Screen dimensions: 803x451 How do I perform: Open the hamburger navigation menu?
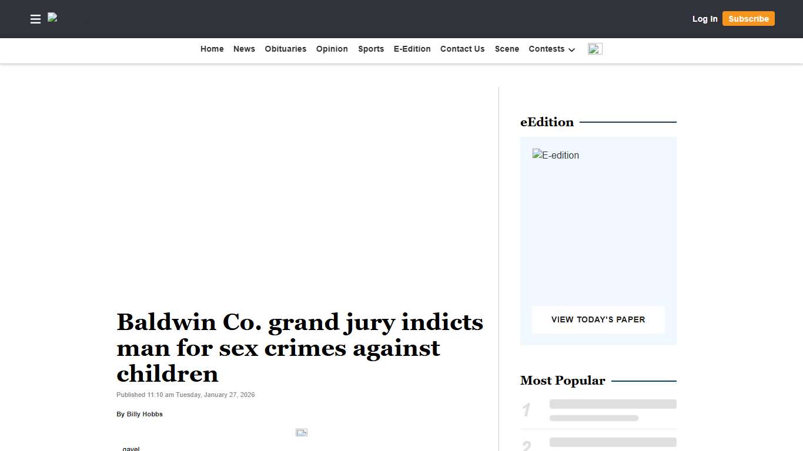tap(35, 19)
